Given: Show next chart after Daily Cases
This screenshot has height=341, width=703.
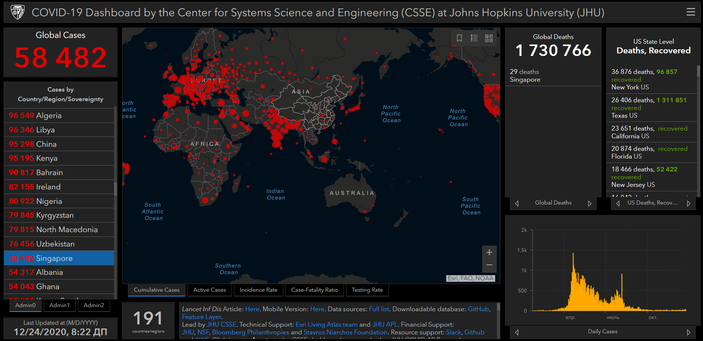Looking at the screenshot, I should pos(689,332).
